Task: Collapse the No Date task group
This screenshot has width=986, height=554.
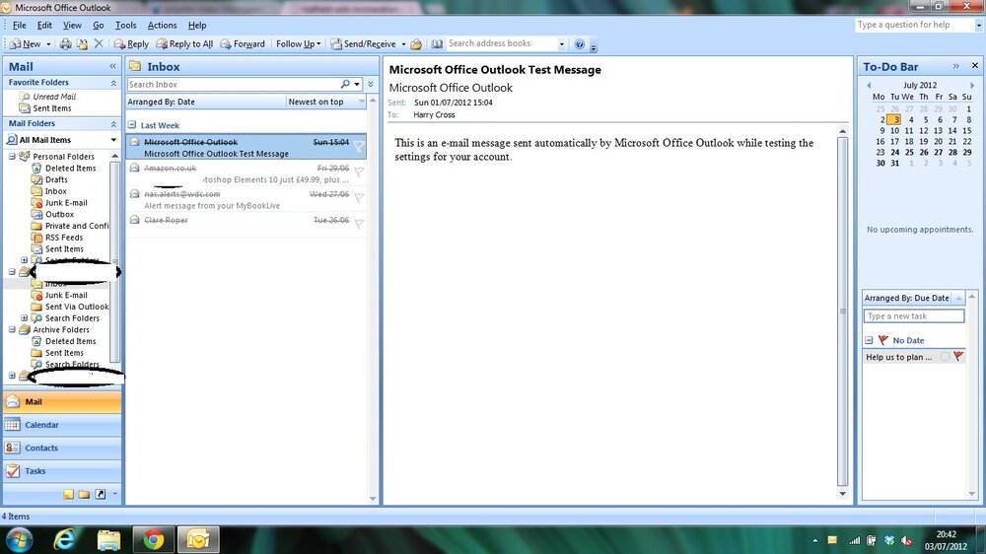Action: [869, 340]
